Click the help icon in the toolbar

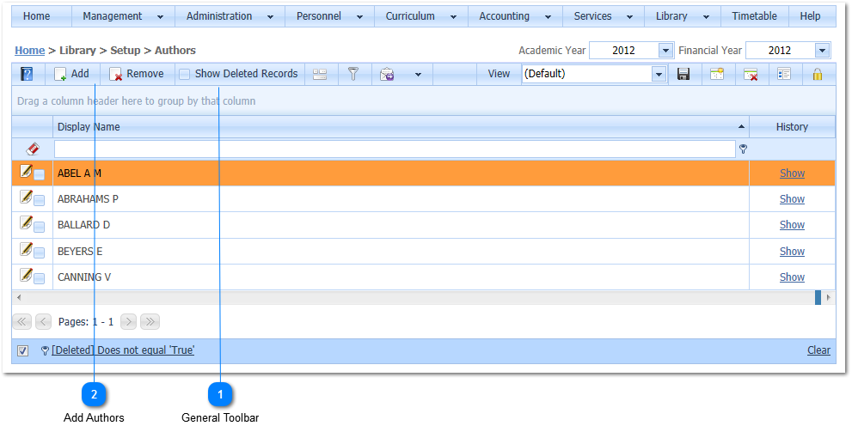point(27,75)
